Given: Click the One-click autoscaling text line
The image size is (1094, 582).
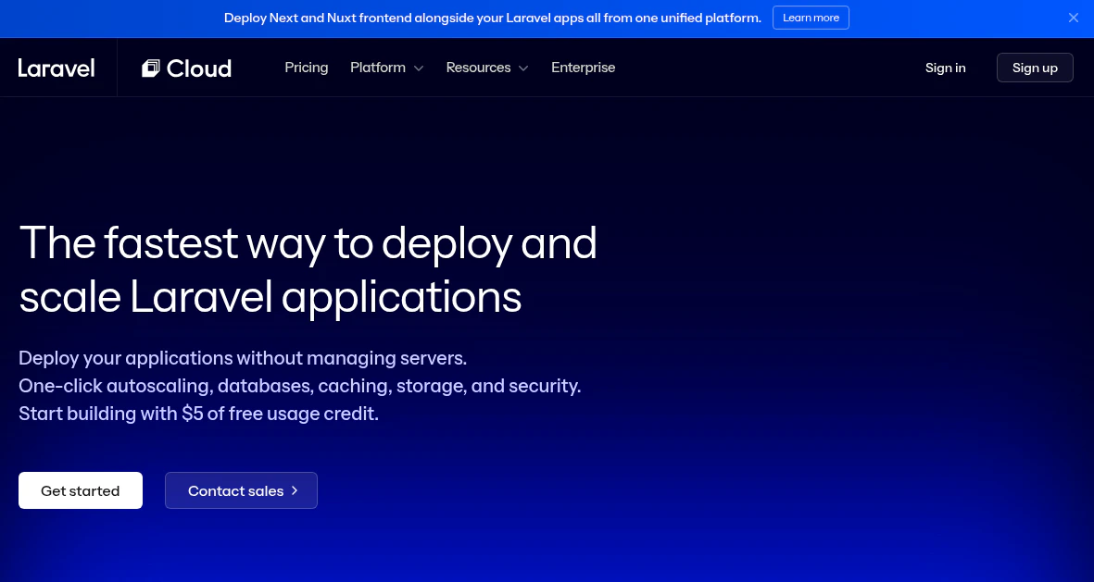Looking at the screenshot, I should (300, 386).
